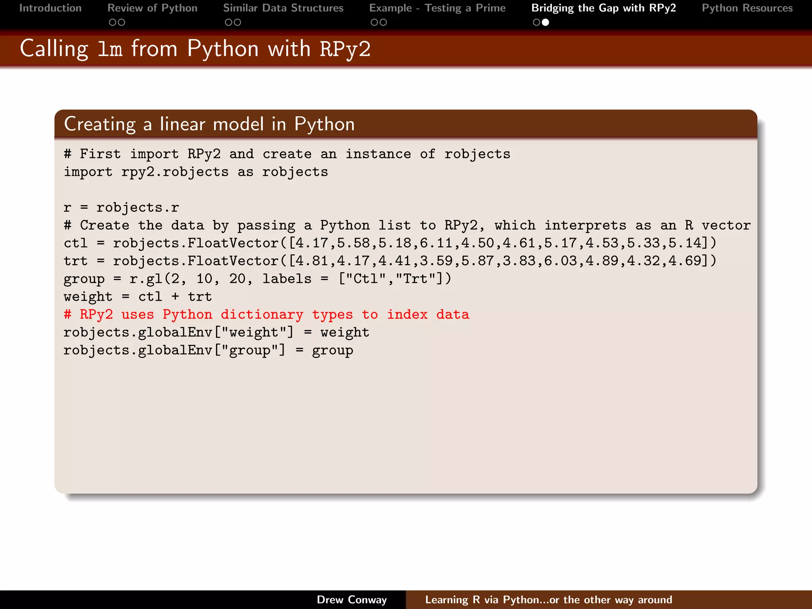Click hollow first dot under Bridging the Gap
Image resolution: width=812 pixels, height=609 pixels.
coord(536,23)
